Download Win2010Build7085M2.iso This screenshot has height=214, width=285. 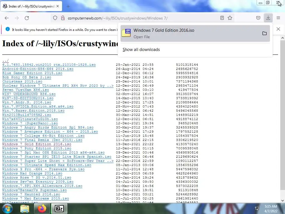[27, 115]
